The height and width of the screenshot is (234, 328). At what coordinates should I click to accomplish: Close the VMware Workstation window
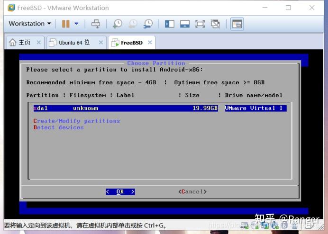coord(312,8)
